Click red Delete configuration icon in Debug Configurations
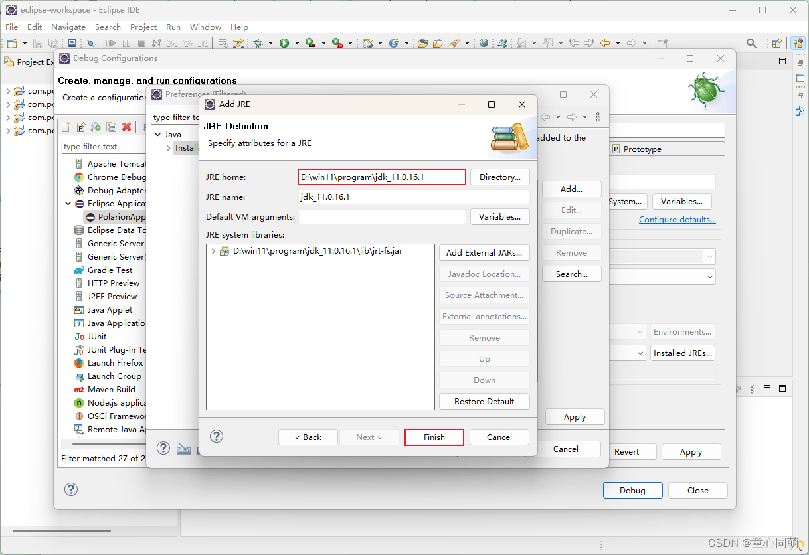Screen dimensions: 809x555 126,127
